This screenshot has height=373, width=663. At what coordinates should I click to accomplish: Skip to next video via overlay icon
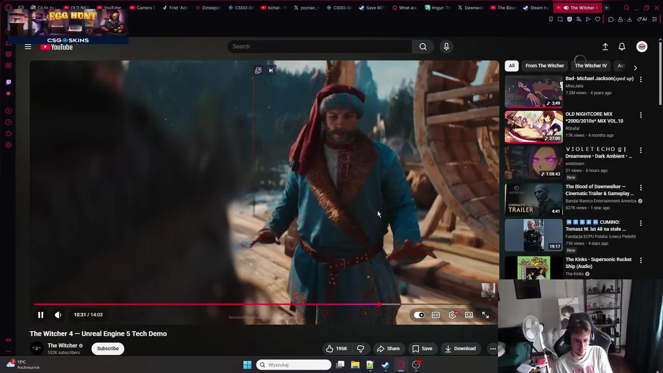(x=270, y=70)
